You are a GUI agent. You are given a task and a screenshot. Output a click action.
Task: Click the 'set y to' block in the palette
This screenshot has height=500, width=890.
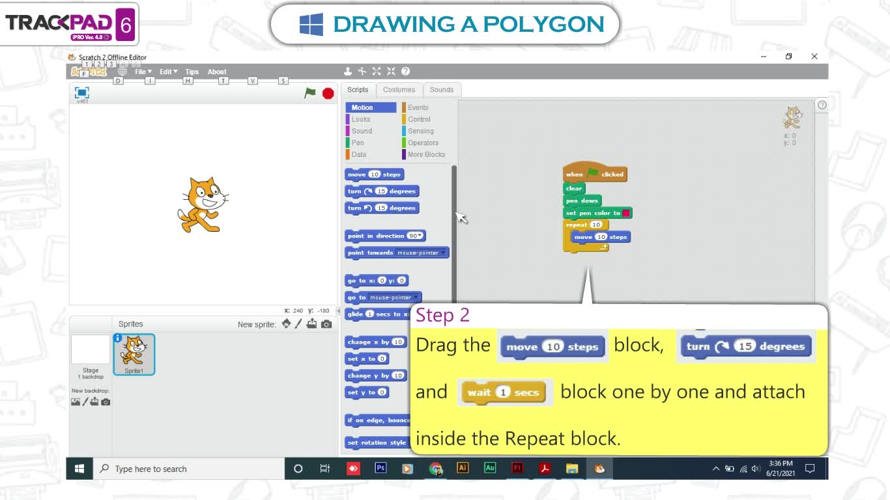pos(367,392)
